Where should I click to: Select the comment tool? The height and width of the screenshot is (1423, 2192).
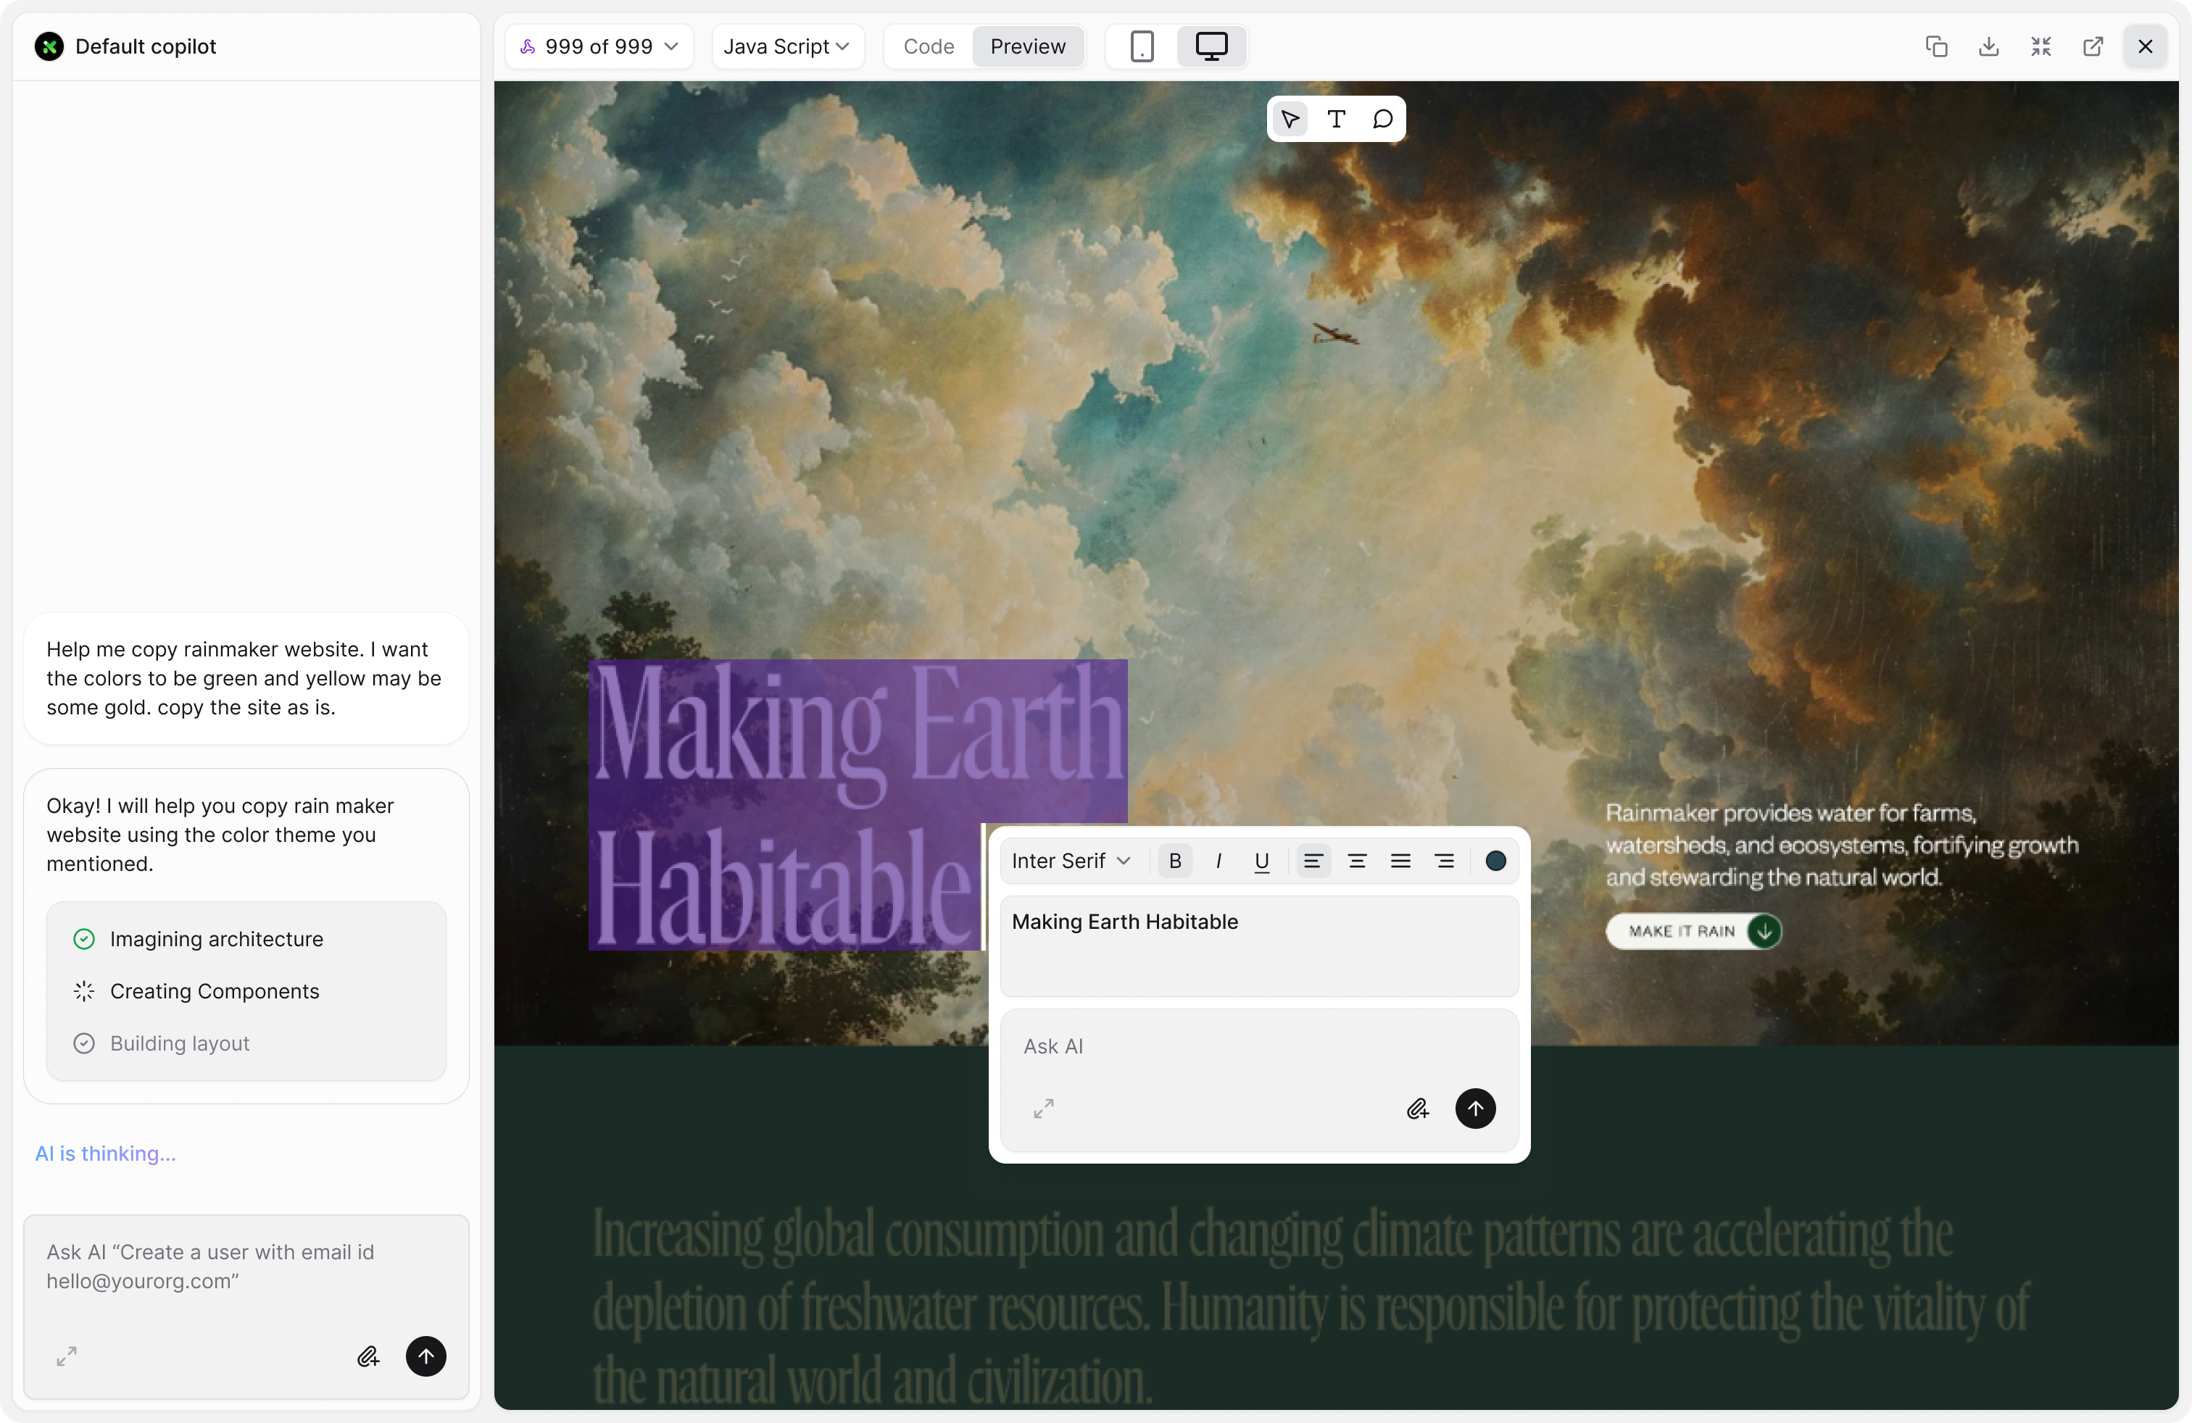1382,119
